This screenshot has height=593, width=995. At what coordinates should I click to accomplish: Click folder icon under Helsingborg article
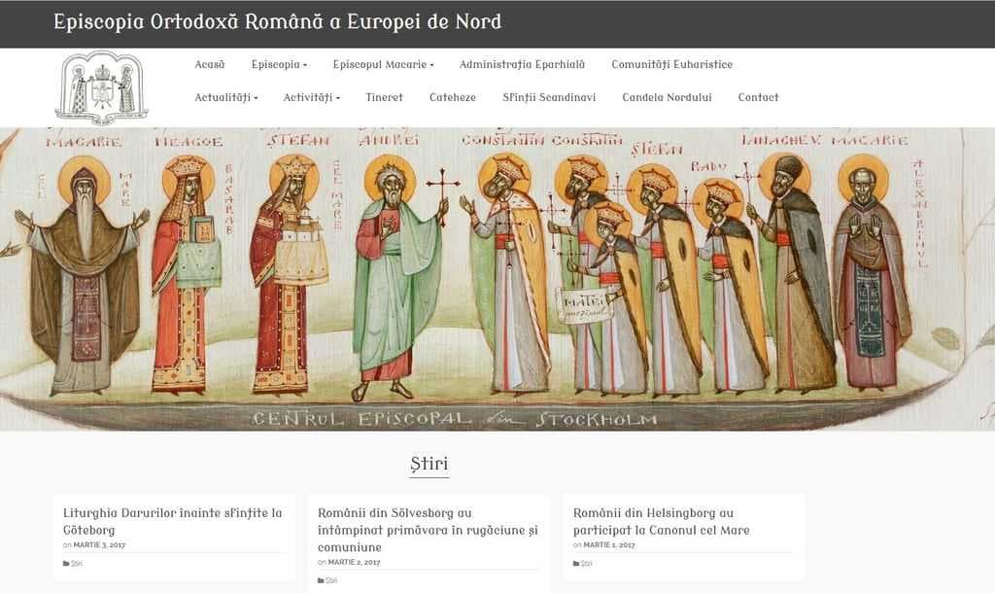tap(576, 564)
